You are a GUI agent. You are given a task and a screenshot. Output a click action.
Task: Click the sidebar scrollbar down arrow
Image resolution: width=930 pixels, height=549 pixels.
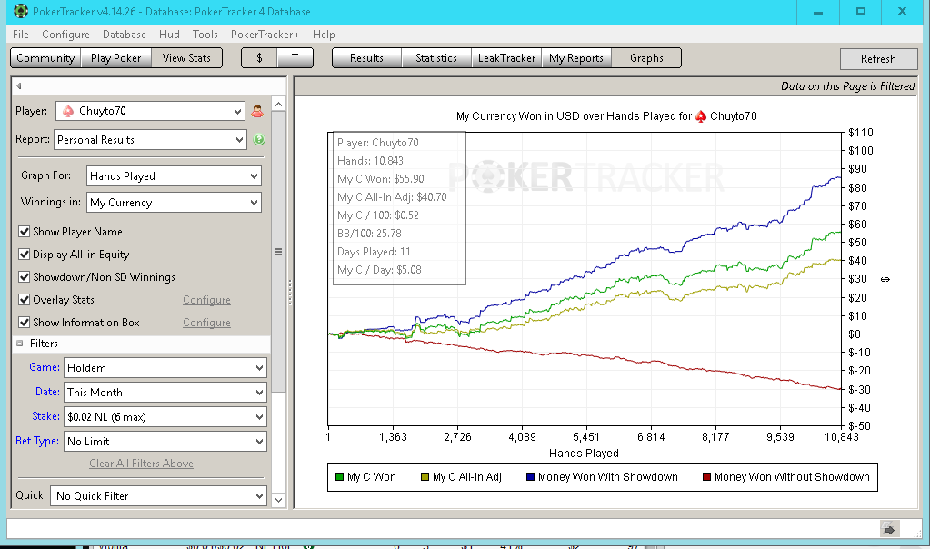279,500
